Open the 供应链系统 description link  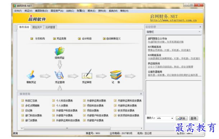point(171,67)
